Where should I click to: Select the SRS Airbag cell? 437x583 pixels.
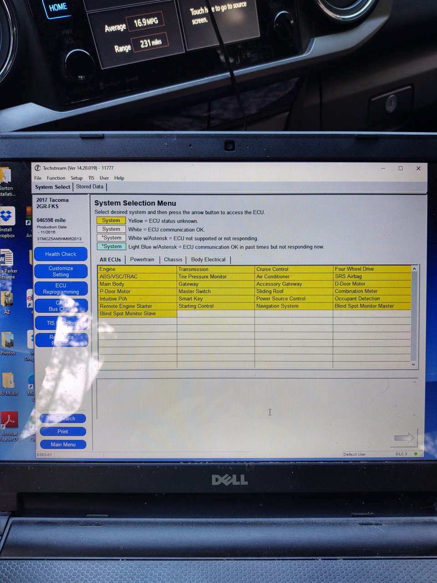[x=372, y=276]
